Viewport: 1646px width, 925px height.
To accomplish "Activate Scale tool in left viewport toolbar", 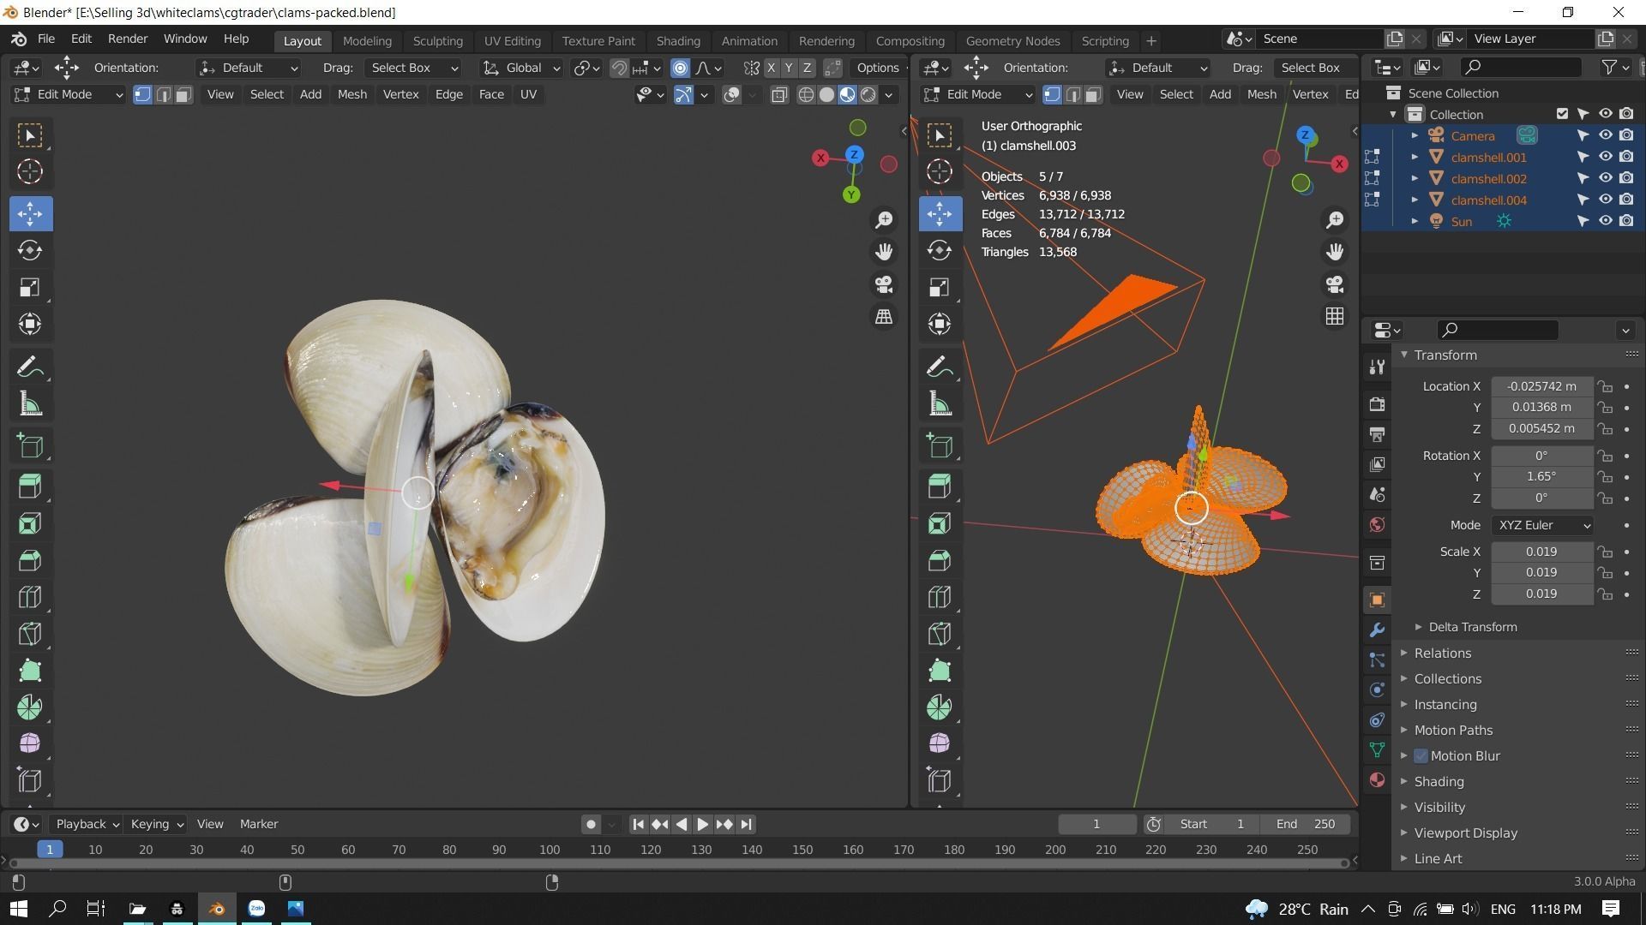I will coord(30,287).
